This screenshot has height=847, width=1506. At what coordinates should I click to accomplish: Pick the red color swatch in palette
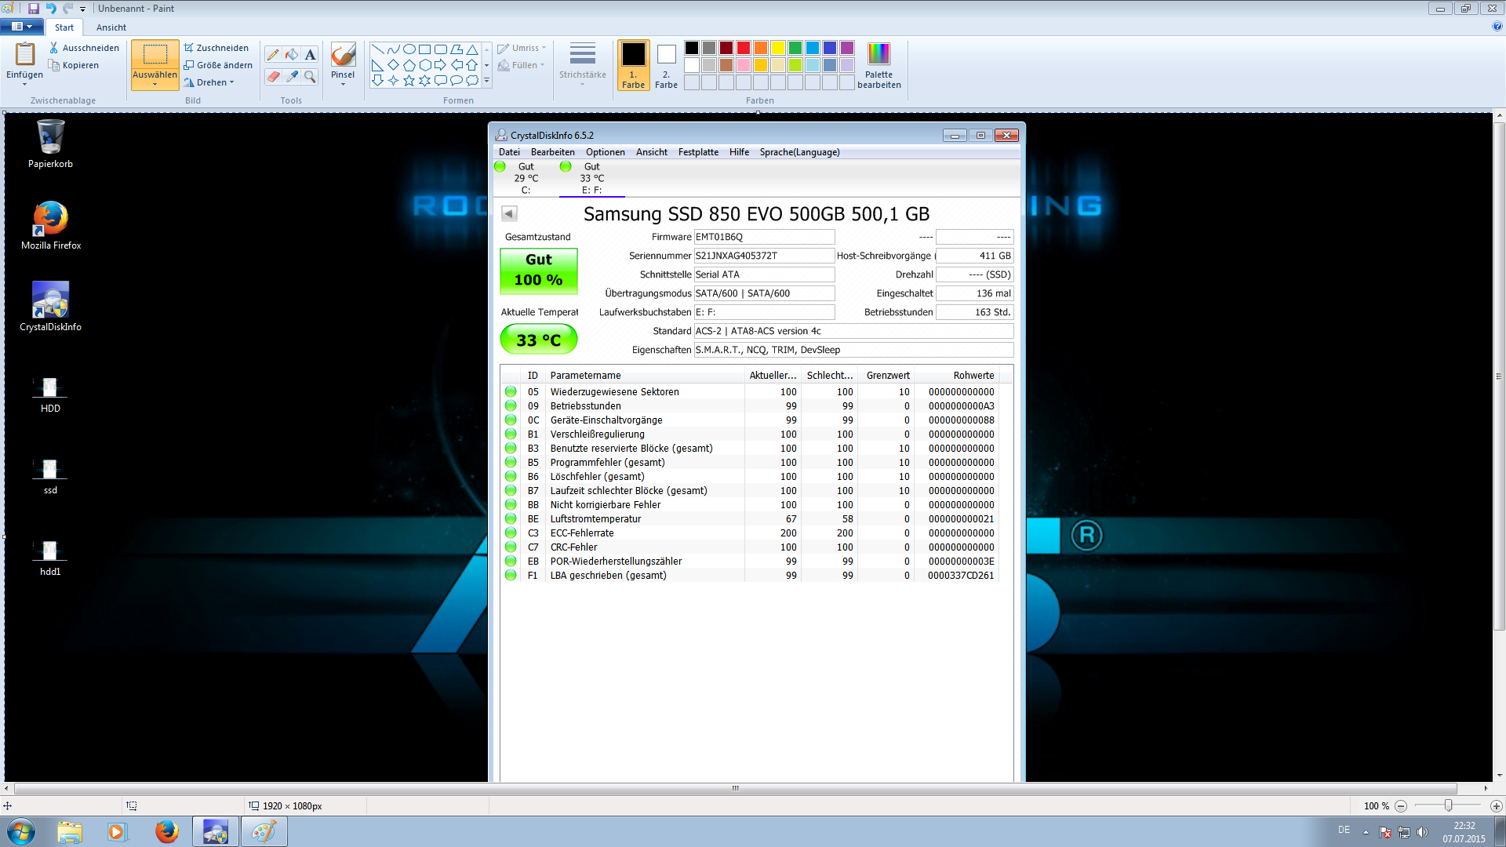point(743,48)
